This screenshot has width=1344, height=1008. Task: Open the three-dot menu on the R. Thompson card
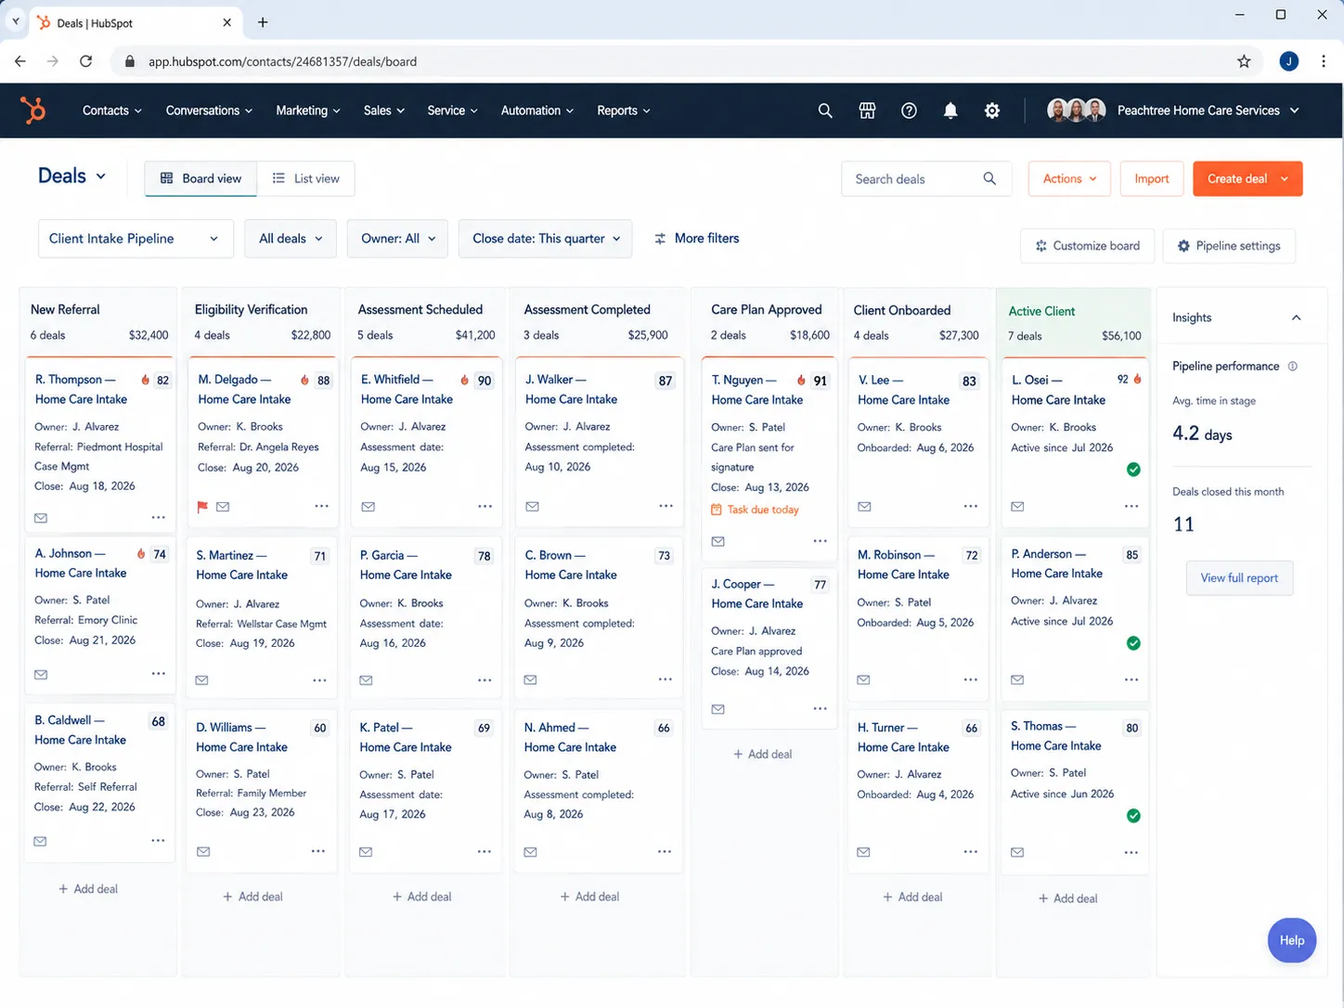159,517
